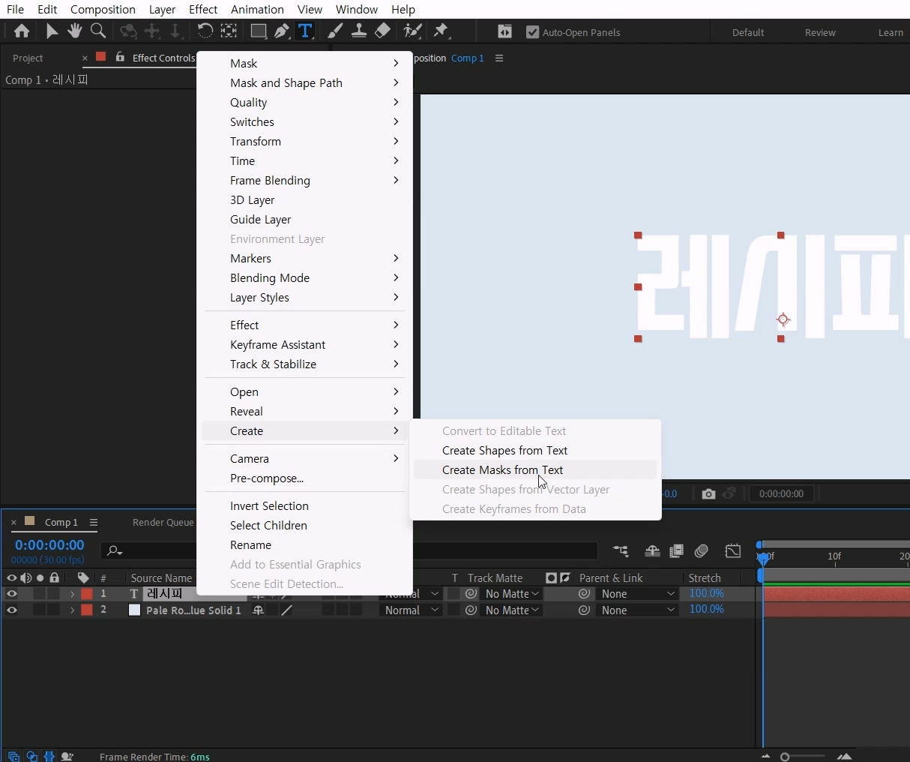This screenshot has height=762, width=910.
Task: Select the Hand tool
Action: 75,31
